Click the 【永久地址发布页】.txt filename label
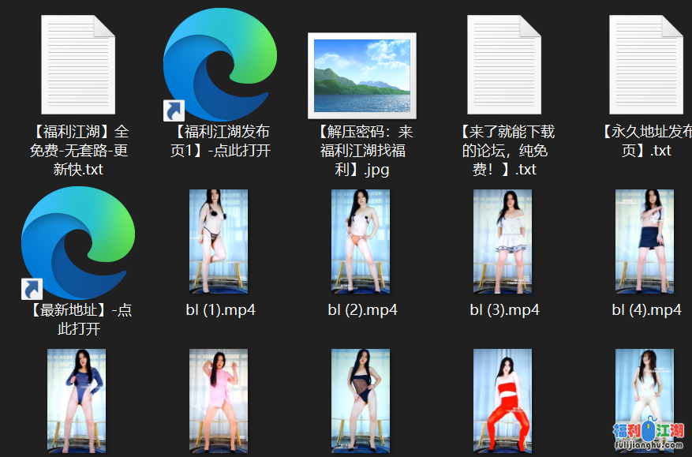 coord(645,140)
